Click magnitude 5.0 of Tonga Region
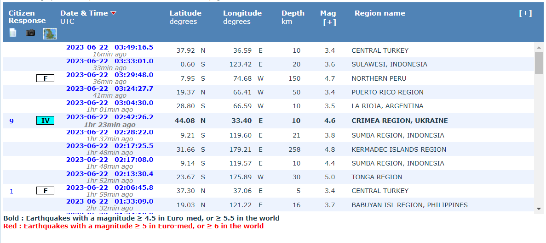The image size is (546, 243). [x=330, y=177]
